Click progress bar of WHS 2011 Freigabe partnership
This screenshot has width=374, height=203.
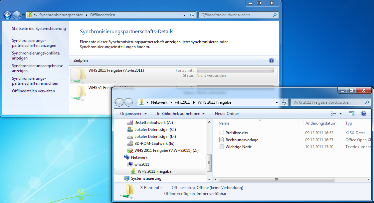point(235,70)
